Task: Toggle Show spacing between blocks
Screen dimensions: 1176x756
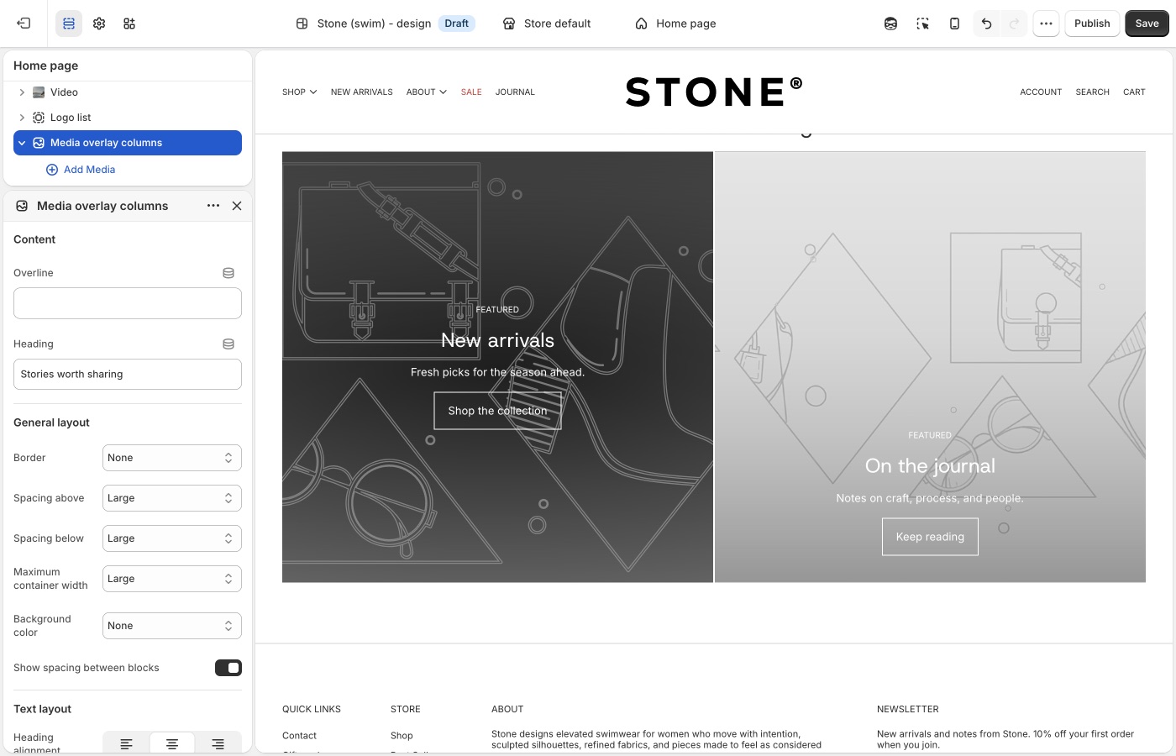Action: 228,668
